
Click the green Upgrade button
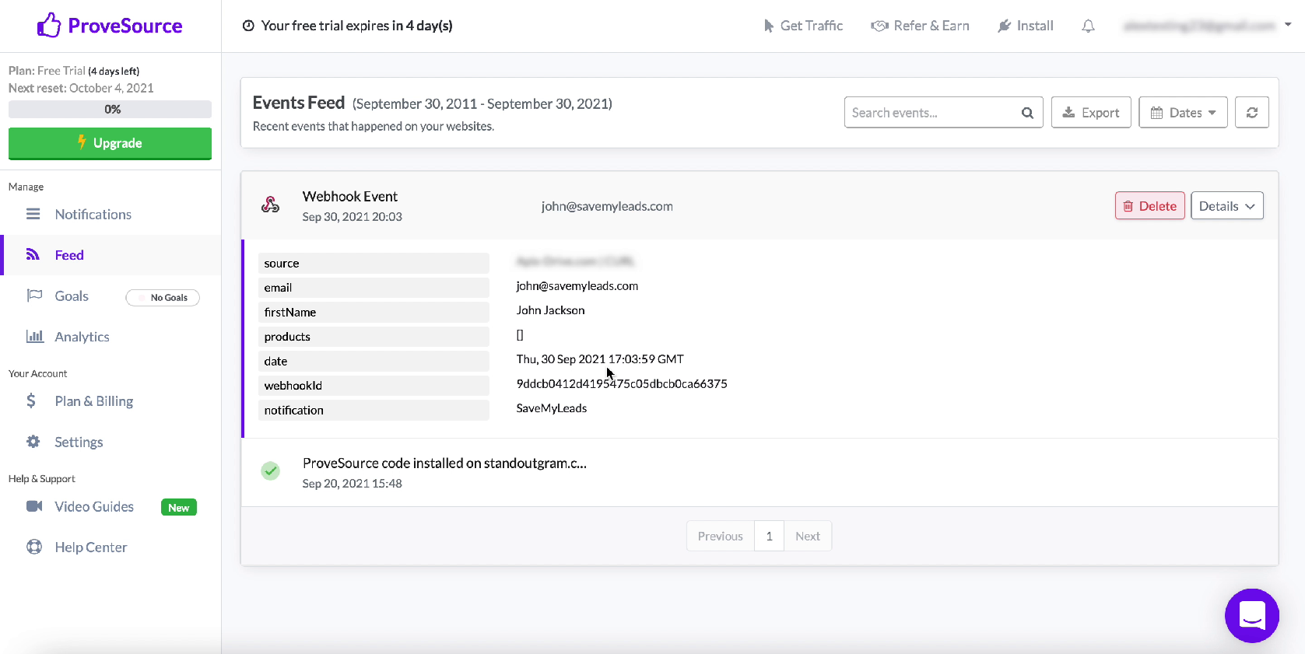(x=110, y=143)
